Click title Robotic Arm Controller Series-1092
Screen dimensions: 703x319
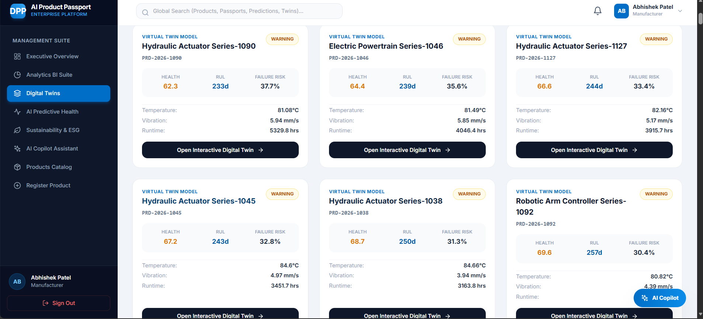click(571, 207)
